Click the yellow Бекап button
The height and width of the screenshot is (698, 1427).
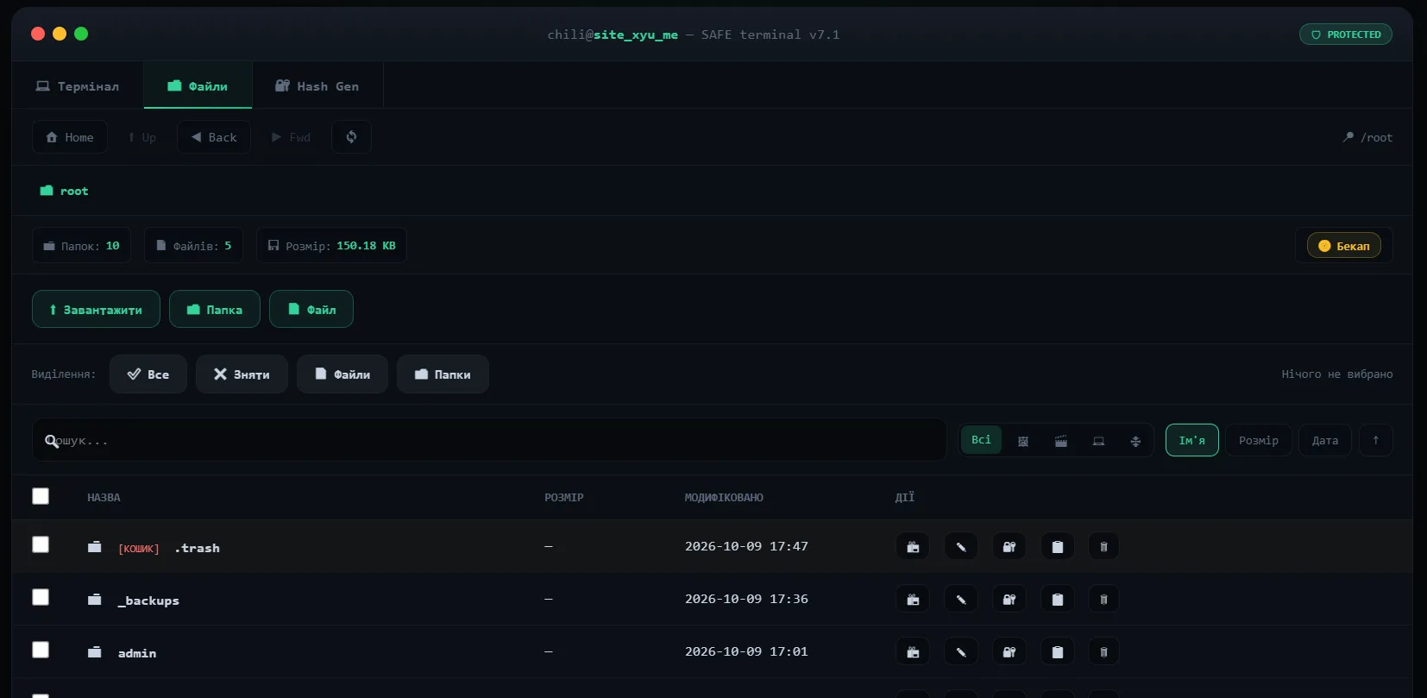tap(1344, 246)
